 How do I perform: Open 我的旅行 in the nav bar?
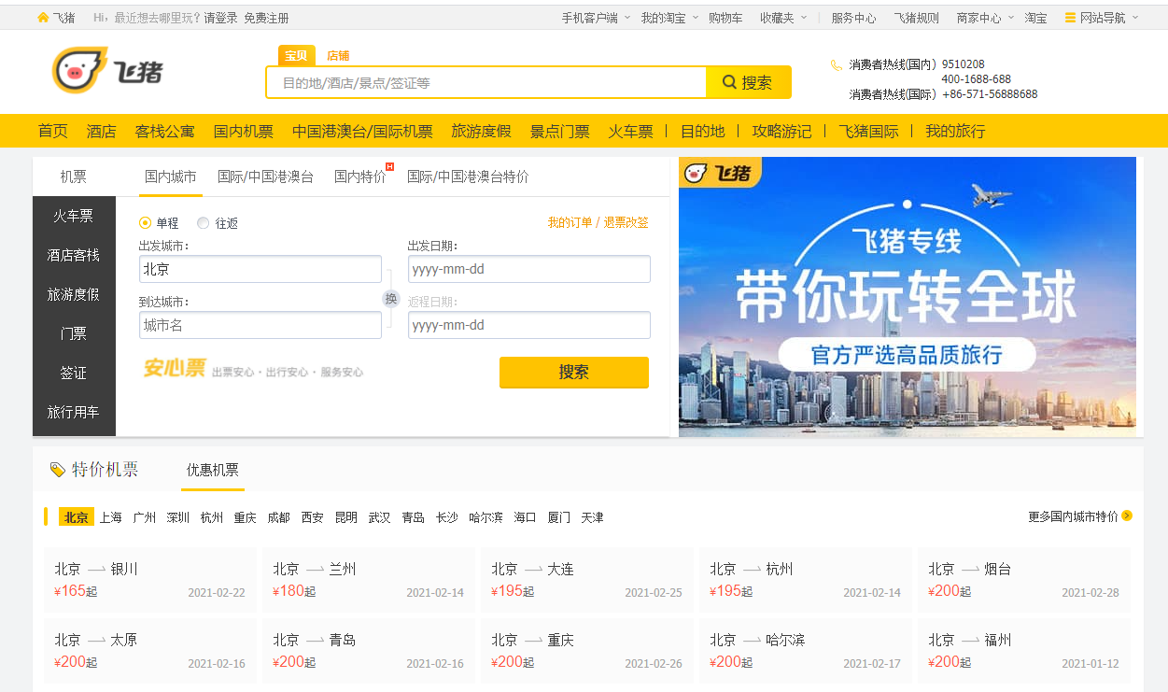click(955, 131)
